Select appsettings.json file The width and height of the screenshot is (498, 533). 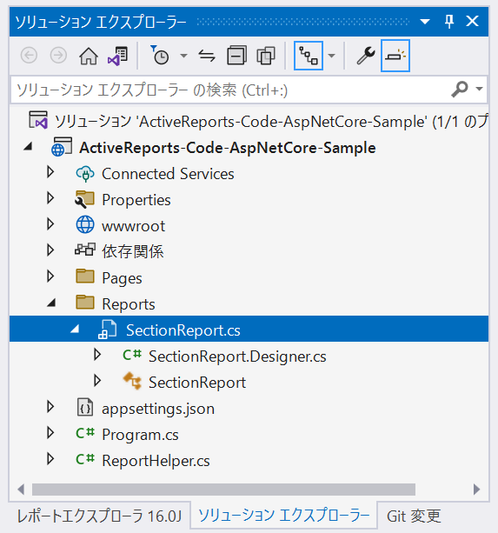pyautogui.click(x=158, y=409)
